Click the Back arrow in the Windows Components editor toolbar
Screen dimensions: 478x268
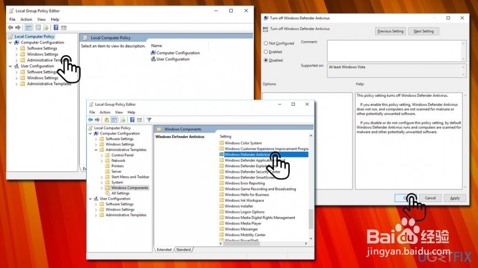click(91, 120)
